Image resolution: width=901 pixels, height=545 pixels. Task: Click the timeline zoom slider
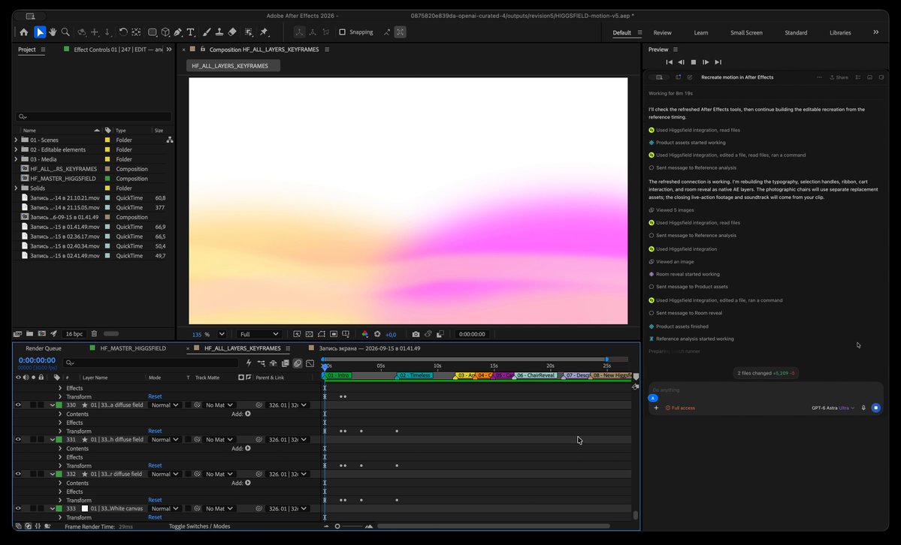(348, 526)
